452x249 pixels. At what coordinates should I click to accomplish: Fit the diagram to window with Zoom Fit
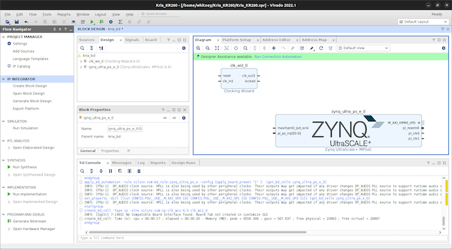(217, 48)
